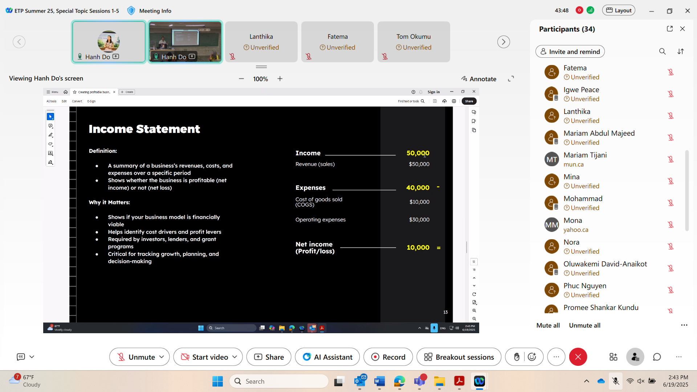The image size is (697, 392).
Task: Unmute Mariam Abdul Majeed in list
Action: [670, 138]
